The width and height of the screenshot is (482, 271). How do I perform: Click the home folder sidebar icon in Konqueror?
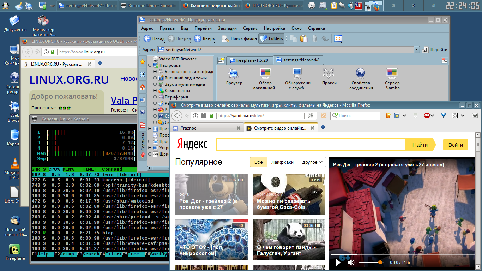click(143, 87)
